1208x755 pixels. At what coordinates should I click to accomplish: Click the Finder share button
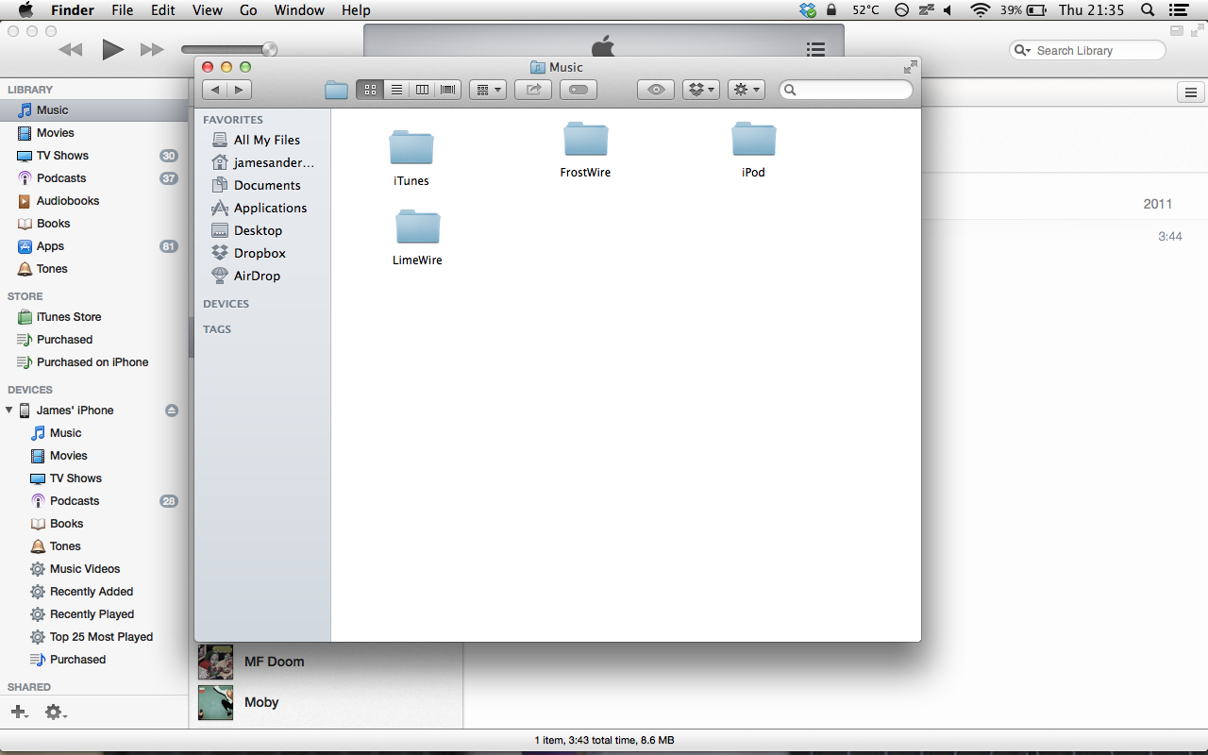(x=533, y=90)
